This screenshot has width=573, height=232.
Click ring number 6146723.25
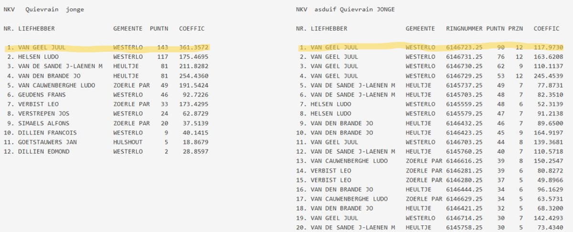(464, 48)
